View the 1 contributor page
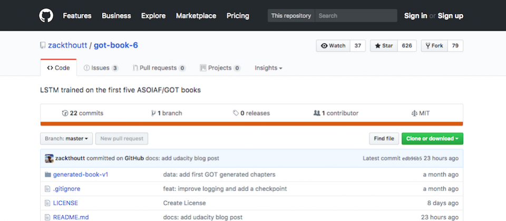The image size is (506, 221). (336, 113)
